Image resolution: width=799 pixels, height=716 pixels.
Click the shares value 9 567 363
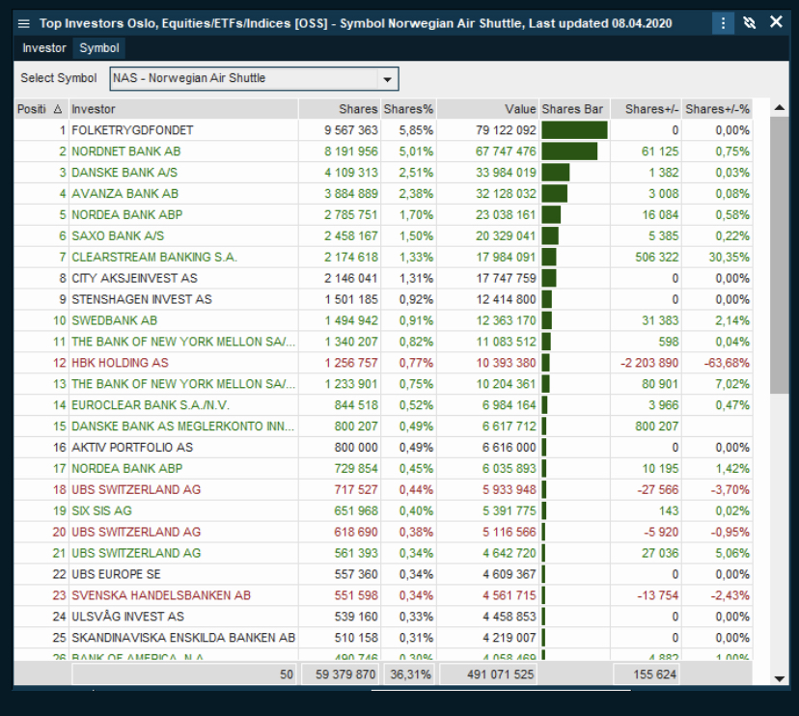351,130
